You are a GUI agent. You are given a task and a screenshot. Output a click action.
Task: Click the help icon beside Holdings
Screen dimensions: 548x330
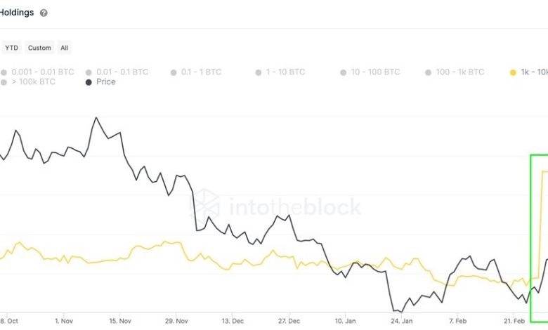44,13
